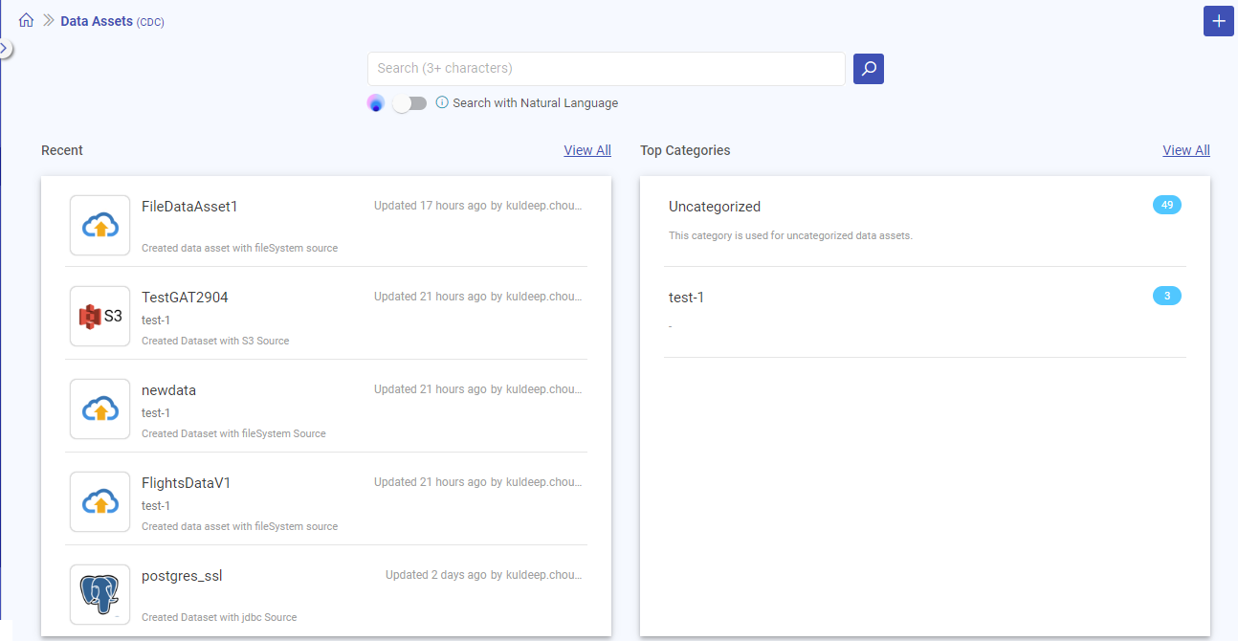The height and width of the screenshot is (641, 1238).
Task: Select the newdata cloud upload icon
Action: click(x=99, y=409)
